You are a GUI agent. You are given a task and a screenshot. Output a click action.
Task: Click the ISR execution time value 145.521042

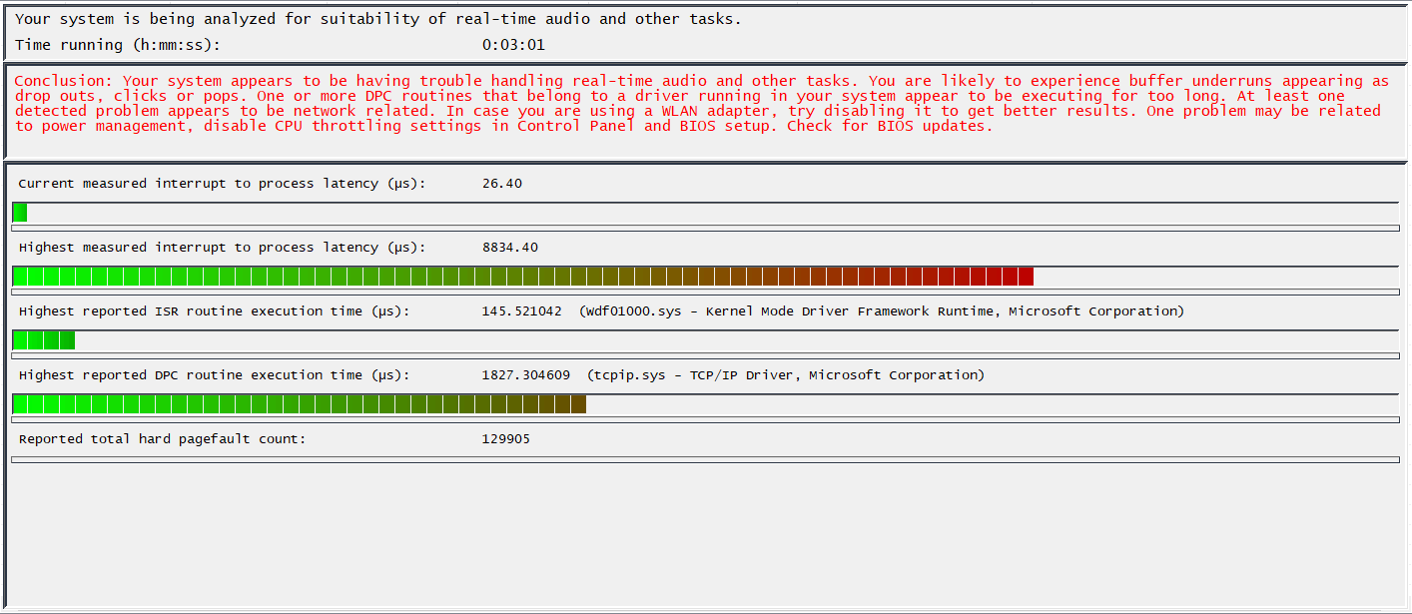[521, 311]
